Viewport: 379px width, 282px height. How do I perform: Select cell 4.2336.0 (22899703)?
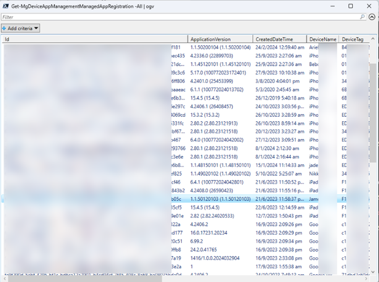(212, 56)
